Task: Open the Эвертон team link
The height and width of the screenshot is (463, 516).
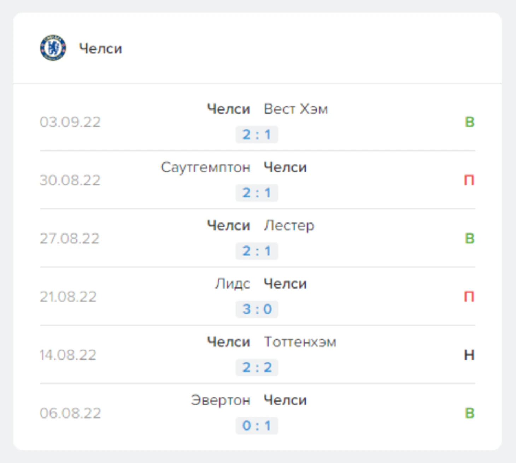Action: (221, 400)
